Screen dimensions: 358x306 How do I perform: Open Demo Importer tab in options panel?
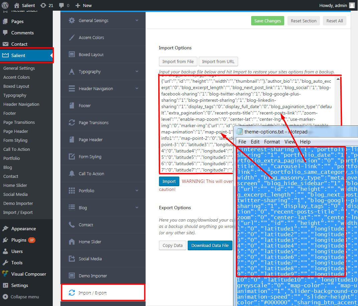tap(103, 276)
